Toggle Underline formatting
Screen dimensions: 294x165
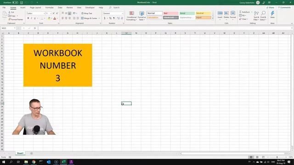coord(35,18)
